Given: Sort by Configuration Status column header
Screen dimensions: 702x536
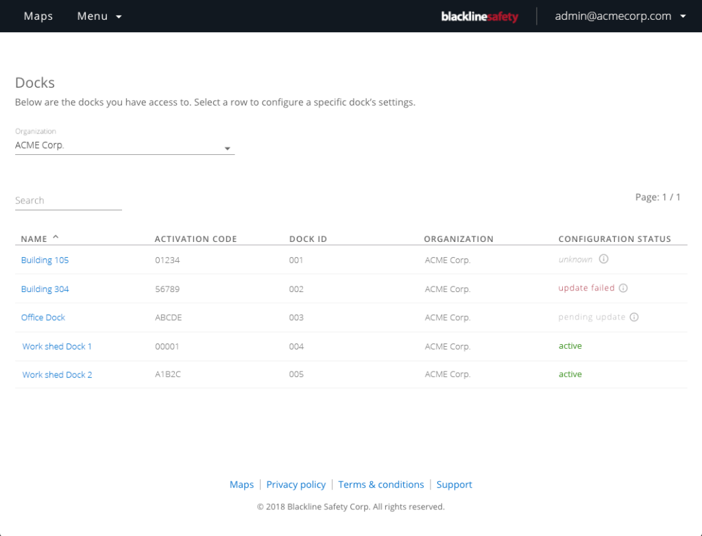Looking at the screenshot, I should 614,239.
